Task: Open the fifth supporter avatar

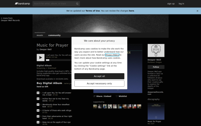Action: 115,107
